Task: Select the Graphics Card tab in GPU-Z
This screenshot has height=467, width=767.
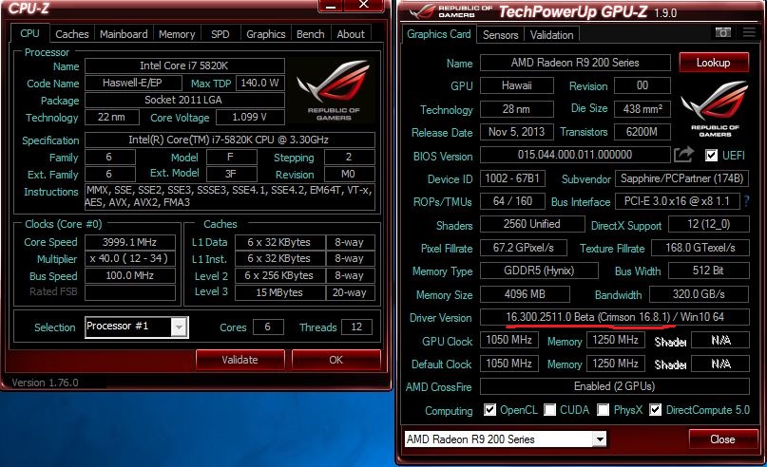Action: click(x=439, y=34)
